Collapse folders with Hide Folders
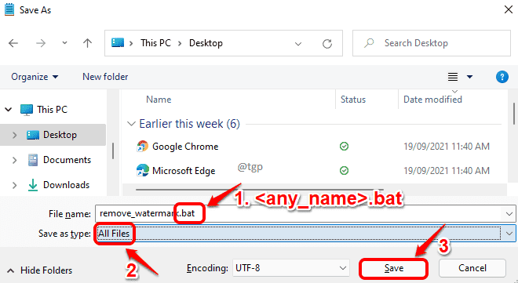This screenshot has height=283, width=518. pyautogui.click(x=39, y=270)
